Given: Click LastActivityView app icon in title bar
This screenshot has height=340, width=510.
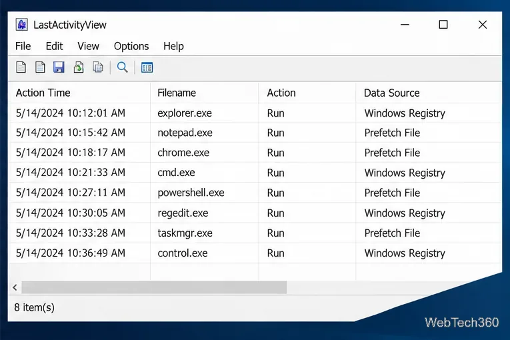Looking at the screenshot, I should click(x=22, y=25).
